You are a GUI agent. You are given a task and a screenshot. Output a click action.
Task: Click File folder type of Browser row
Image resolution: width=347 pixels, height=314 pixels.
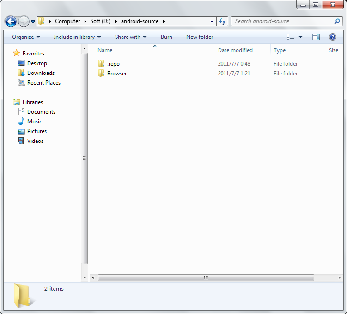tap(286, 74)
